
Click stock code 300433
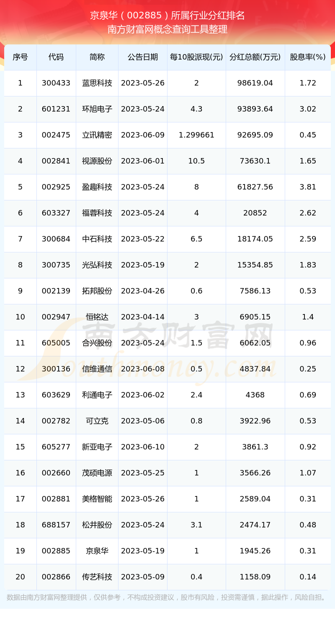(56, 83)
